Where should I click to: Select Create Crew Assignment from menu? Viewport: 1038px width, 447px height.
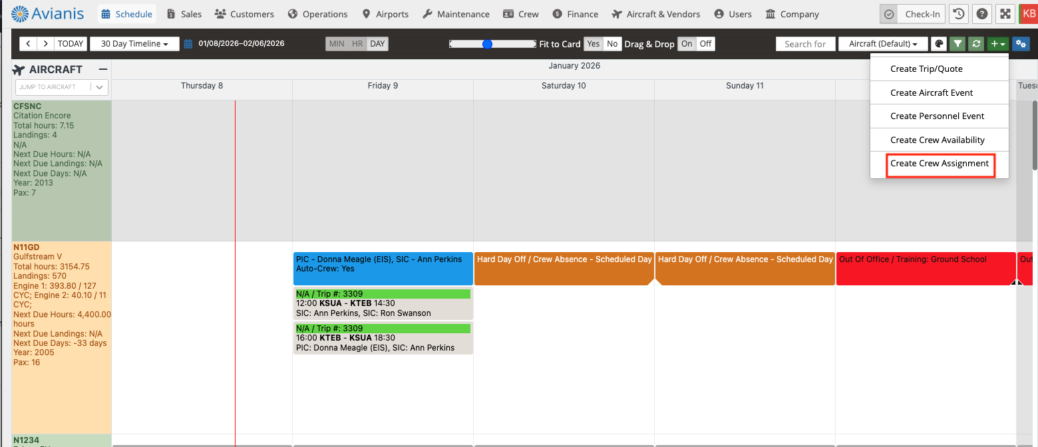pos(940,164)
